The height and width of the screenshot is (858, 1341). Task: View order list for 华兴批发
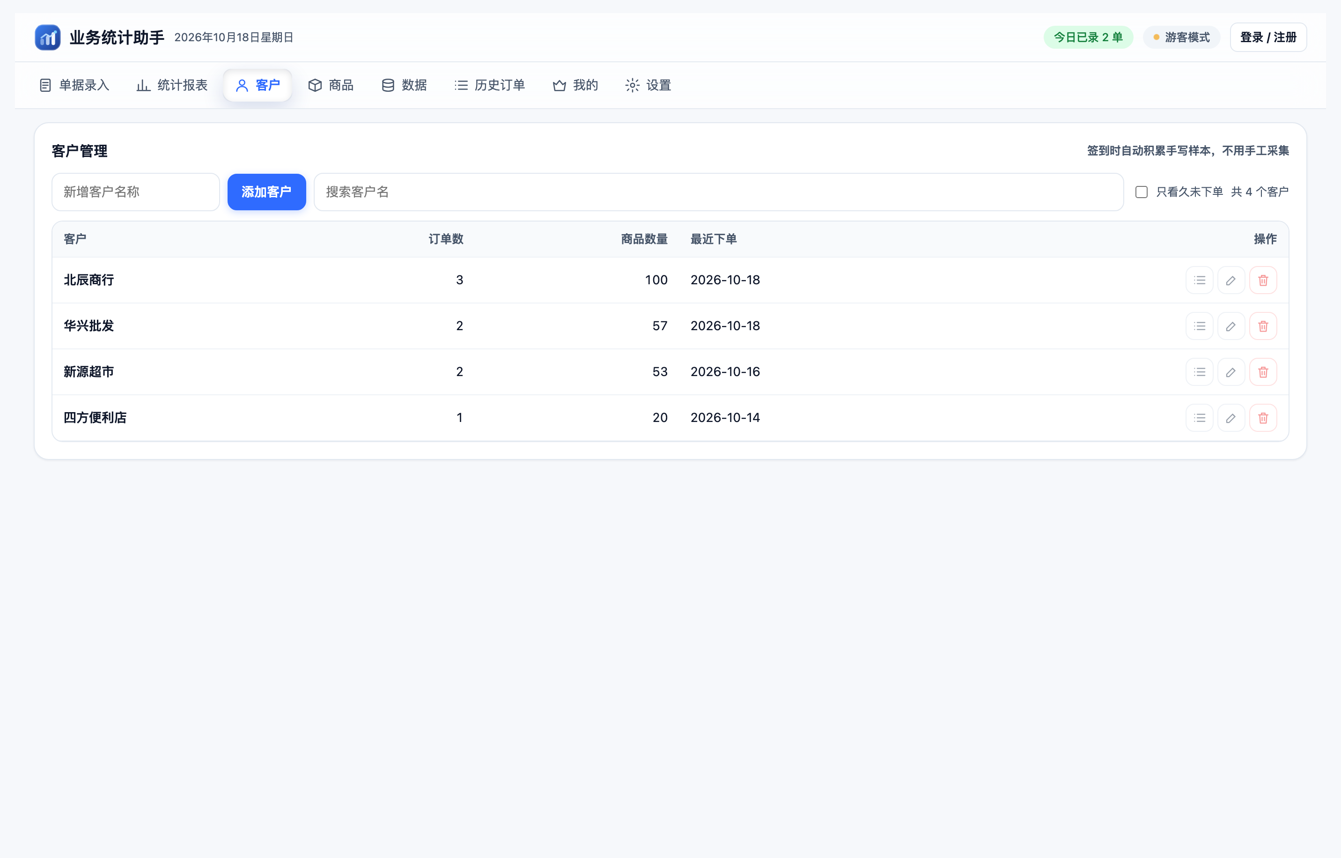1200,326
